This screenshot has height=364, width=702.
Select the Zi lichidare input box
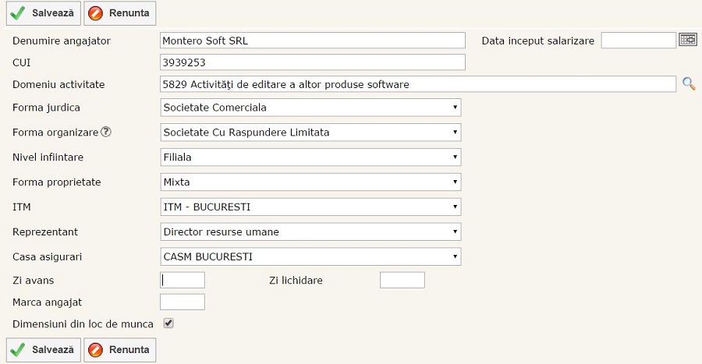click(402, 281)
